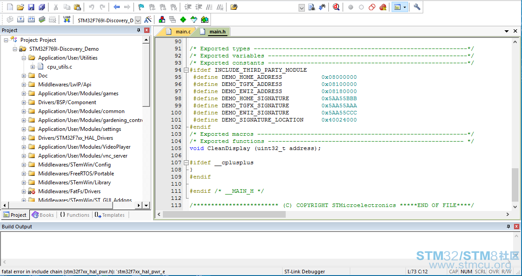Open Select Software Packs icon
The height and width of the screenshot is (276, 522).
[x=194, y=20]
